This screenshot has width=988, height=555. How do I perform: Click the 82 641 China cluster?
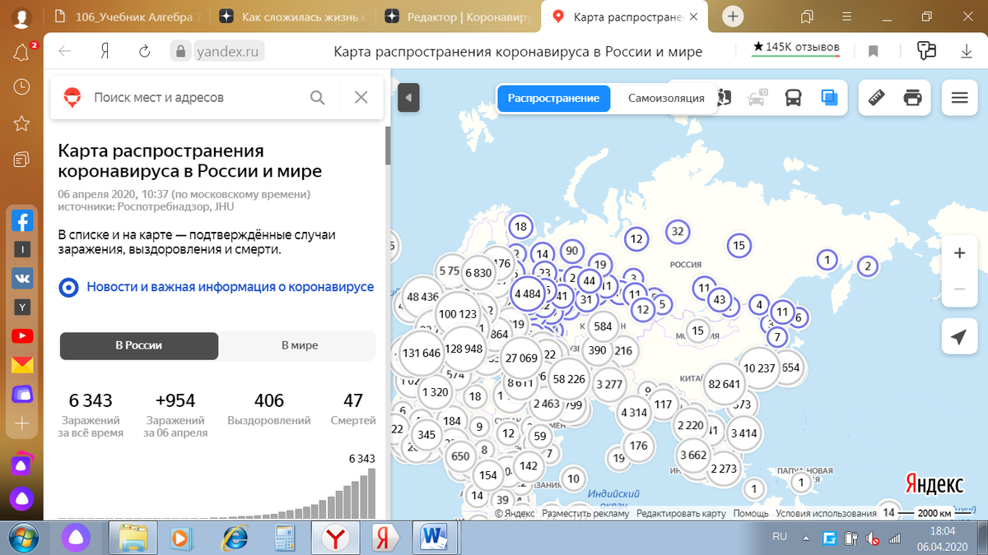coord(725,383)
